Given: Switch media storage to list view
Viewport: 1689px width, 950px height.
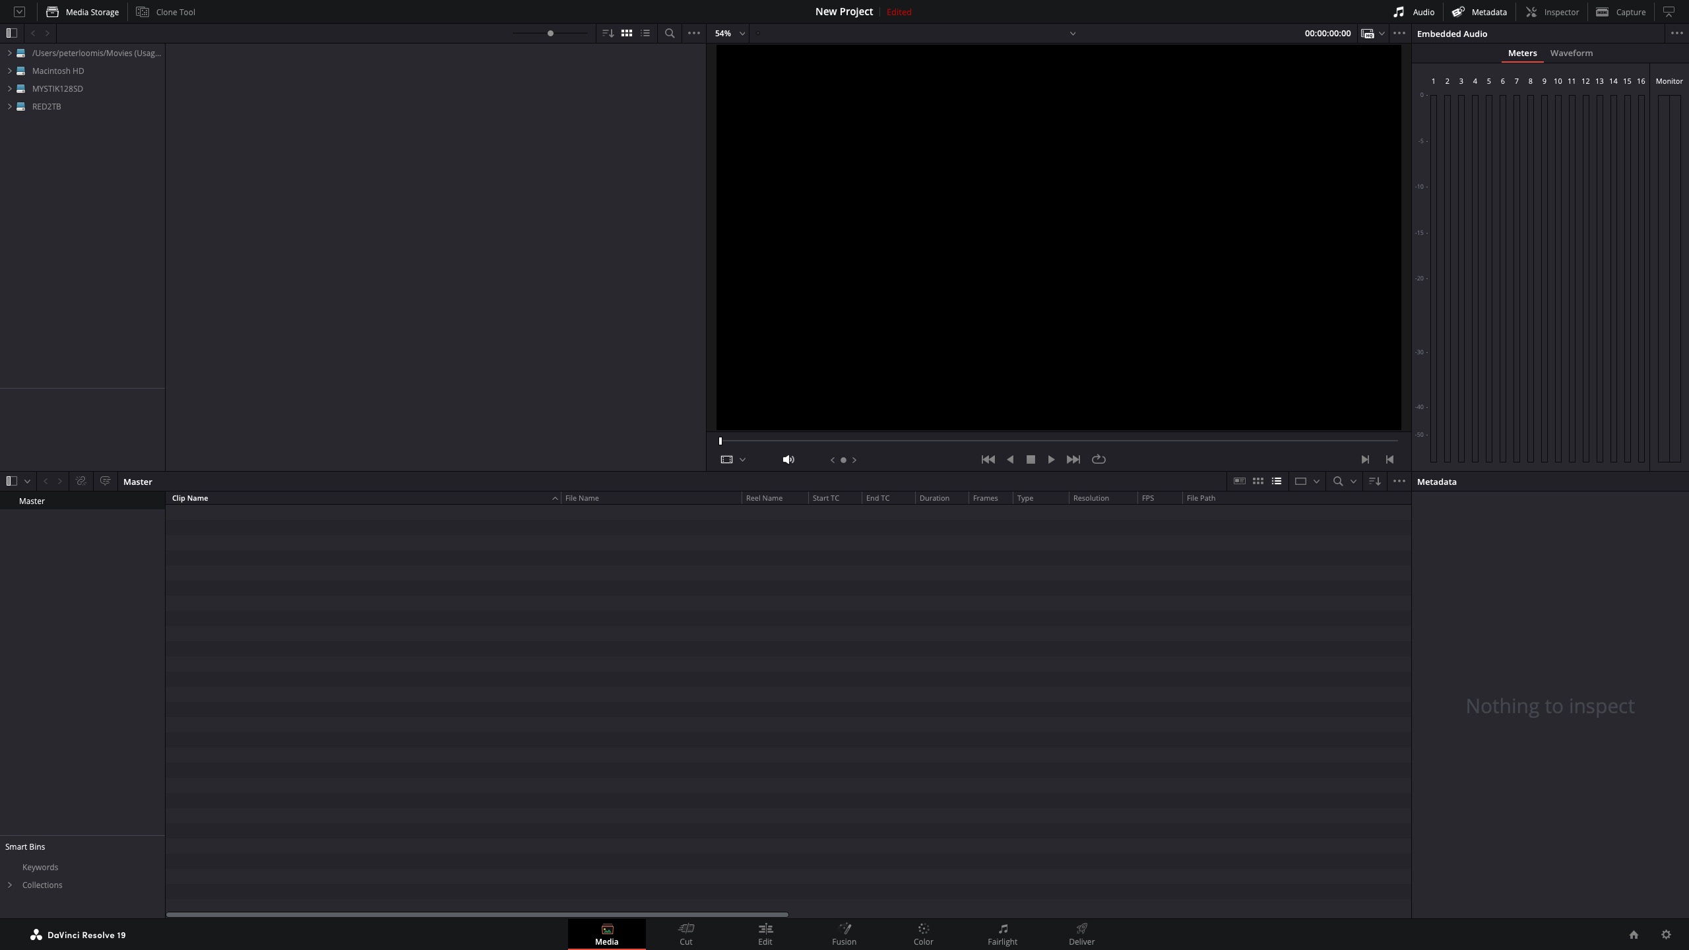Looking at the screenshot, I should pos(645,33).
